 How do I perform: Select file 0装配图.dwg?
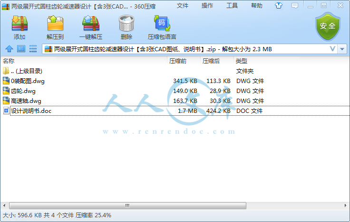pyautogui.click(x=175, y=81)
